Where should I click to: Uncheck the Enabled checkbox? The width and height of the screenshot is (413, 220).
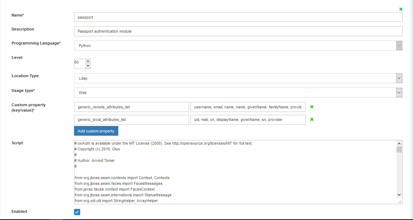77,212
